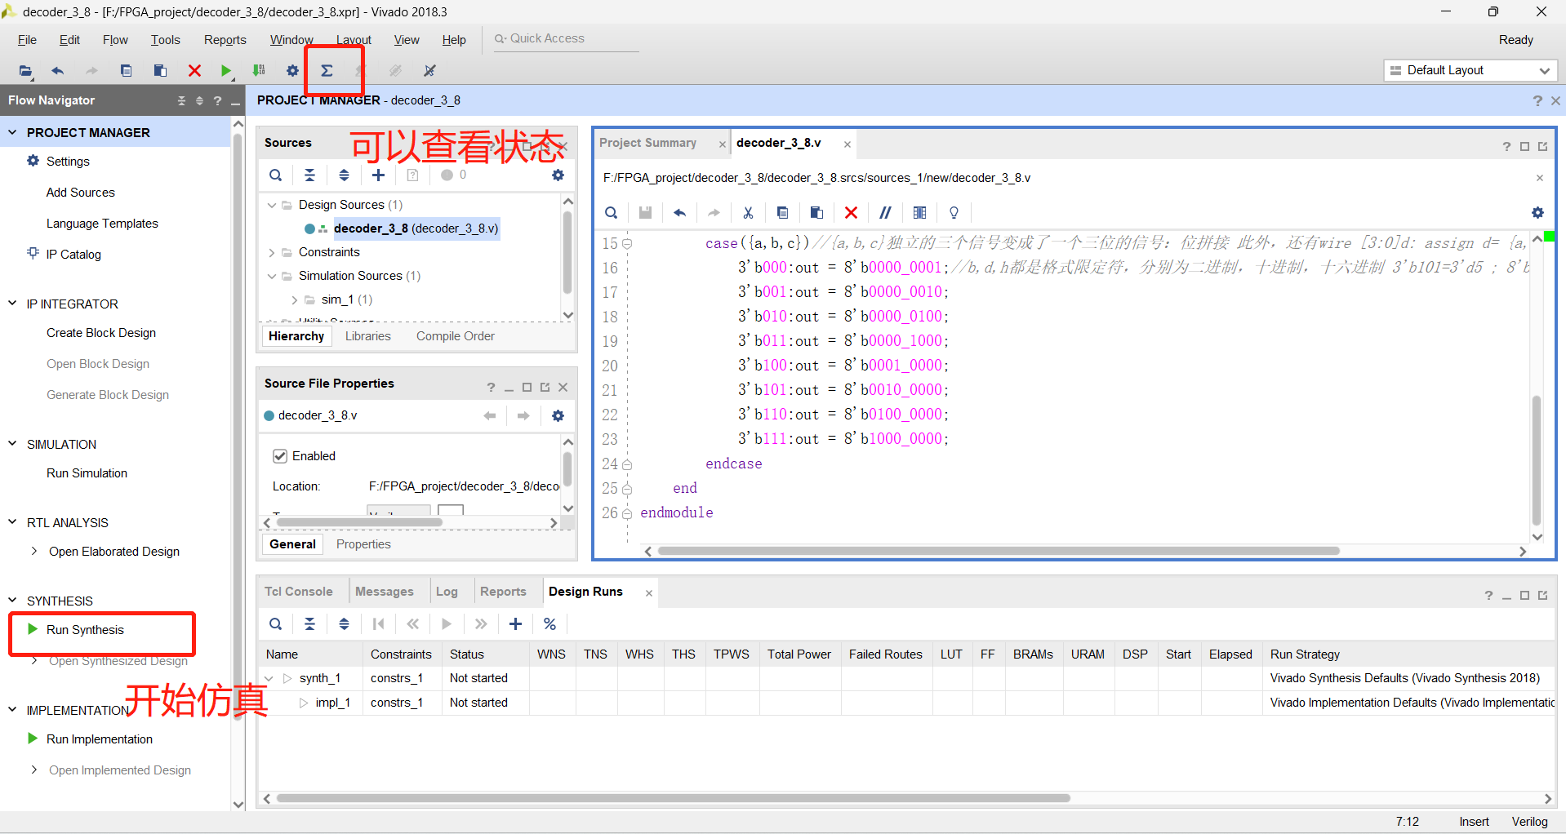Click the red Delete X in editor toolbar
The height and width of the screenshot is (834, 1566).
851,213
